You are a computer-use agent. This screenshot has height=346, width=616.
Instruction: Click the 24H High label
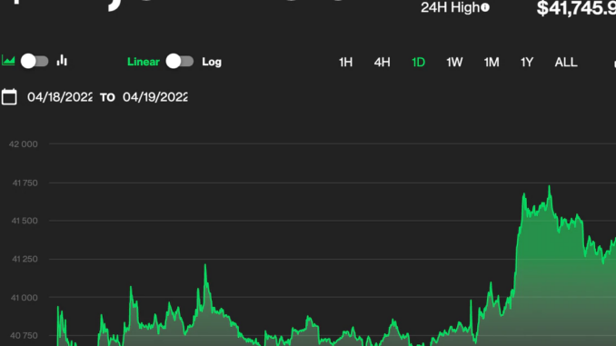click(x=451, y=7)
